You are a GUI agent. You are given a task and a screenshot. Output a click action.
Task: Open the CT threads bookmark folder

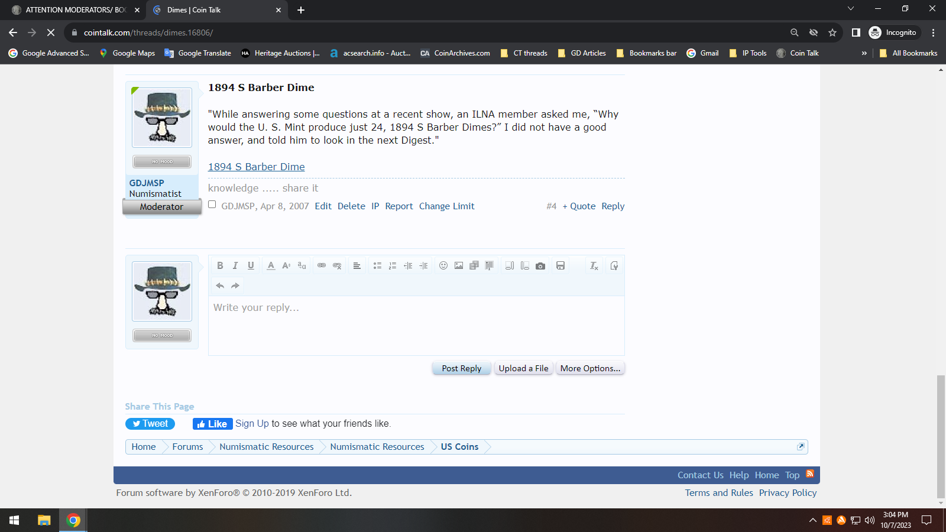pyautogui.click(x=524, y=53)
